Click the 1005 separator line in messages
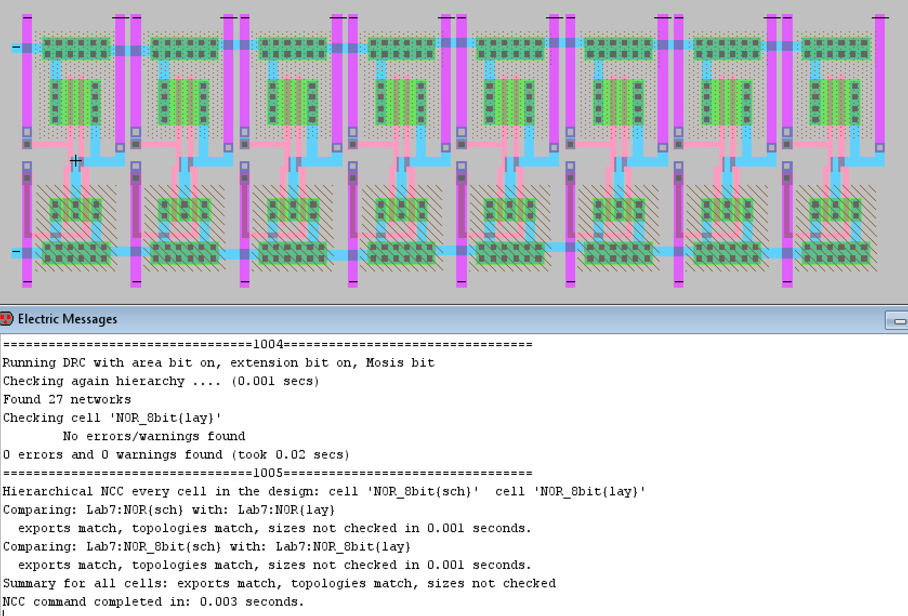 click(x=268, y=473)
